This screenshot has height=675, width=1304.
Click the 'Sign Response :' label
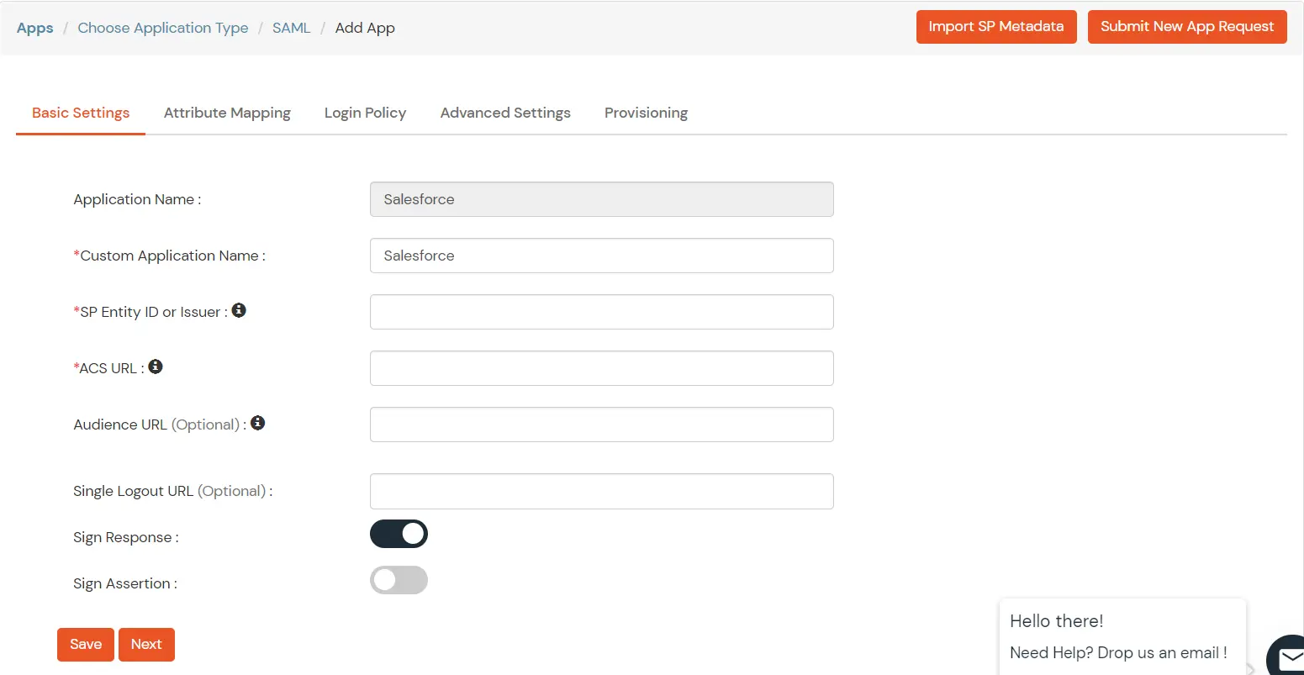coord(126,538)
